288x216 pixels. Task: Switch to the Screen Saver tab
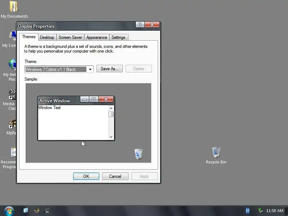[70, 37]
